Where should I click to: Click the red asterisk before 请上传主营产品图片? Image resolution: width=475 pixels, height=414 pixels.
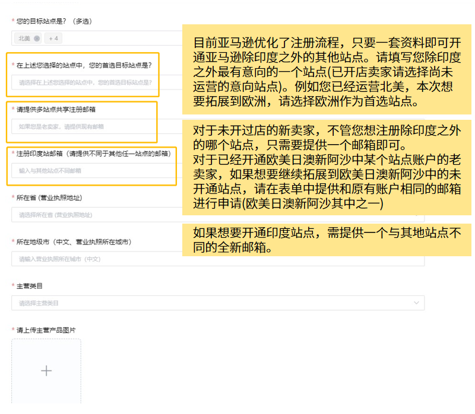12,330
